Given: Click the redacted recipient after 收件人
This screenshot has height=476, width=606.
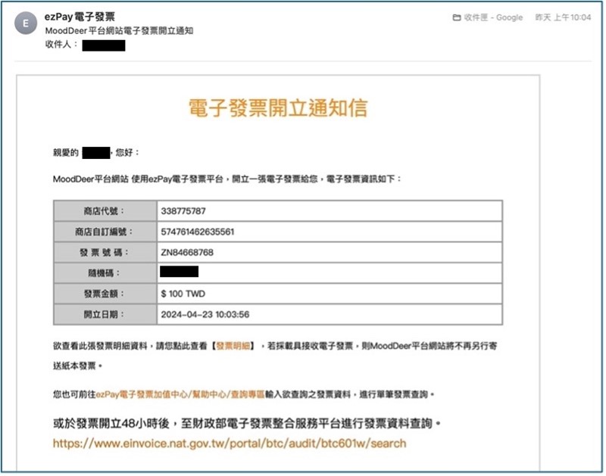Looking at the screenshot, I should coord(103,45).
